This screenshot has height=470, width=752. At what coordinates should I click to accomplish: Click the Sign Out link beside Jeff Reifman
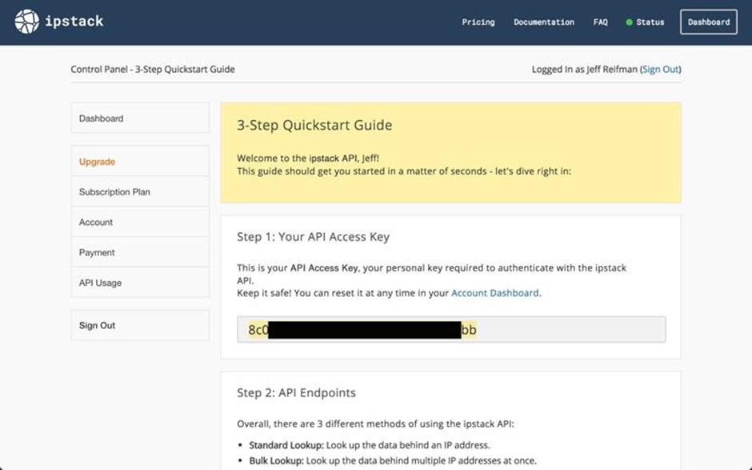pos(660,69)
